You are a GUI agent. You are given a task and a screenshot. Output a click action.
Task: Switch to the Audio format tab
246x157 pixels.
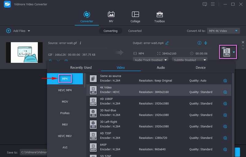pos(161,67)
